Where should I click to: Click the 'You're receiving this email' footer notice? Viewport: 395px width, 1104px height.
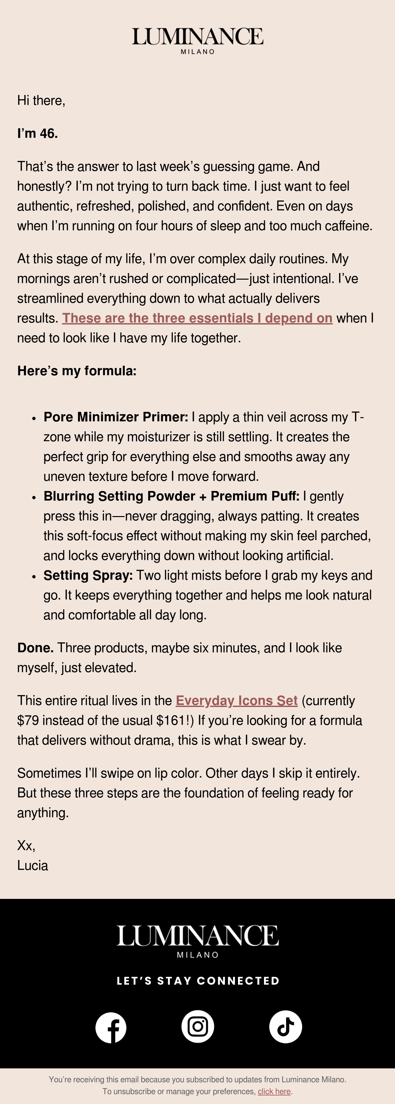197,1080
